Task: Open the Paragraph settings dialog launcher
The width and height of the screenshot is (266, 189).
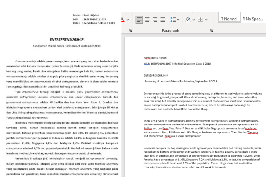Action: pos(211,31)
